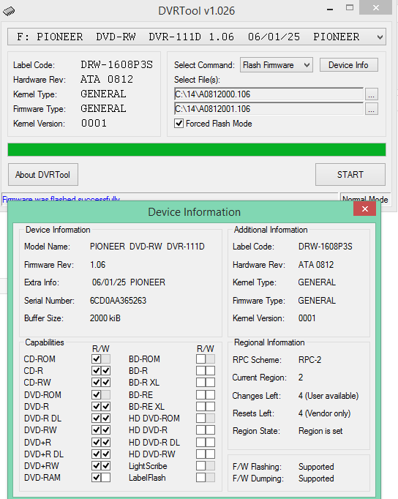Click the DVRTool chip icon in title bar
The width and height of the screenshot is (398, 499).
[x=9, y=11]
